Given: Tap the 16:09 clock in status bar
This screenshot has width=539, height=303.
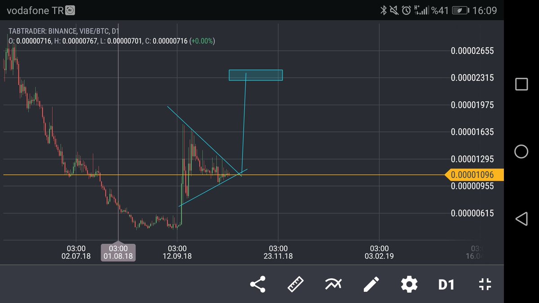Looking at the screenshot, I should 485,10.
